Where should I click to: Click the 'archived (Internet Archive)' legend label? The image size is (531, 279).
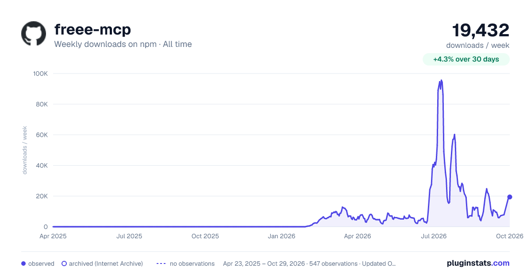tap(106, 263)
